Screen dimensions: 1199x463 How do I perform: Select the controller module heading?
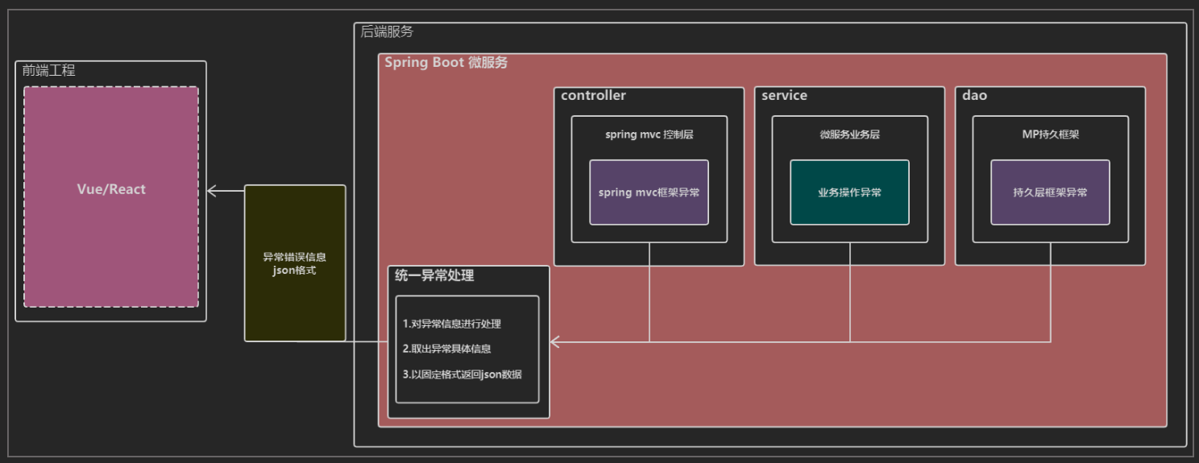[593, 96]
